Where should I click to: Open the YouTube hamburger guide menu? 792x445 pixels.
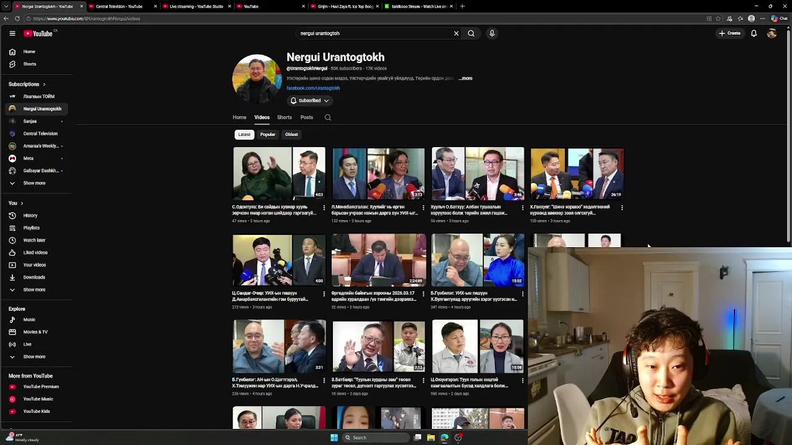[x=12, y=33]
